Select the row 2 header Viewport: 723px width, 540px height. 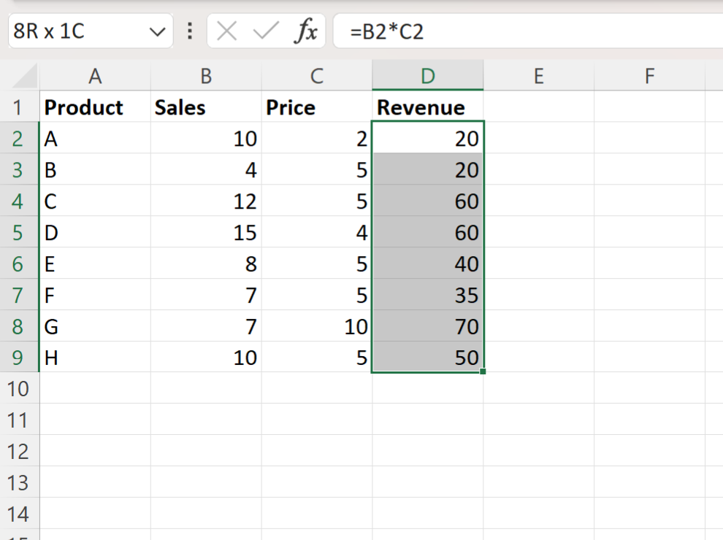[x=18, y=139]
